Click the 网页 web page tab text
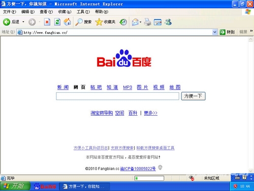This screenshot has height=191, width=254. pyautogui.click(x=79, y=87)
